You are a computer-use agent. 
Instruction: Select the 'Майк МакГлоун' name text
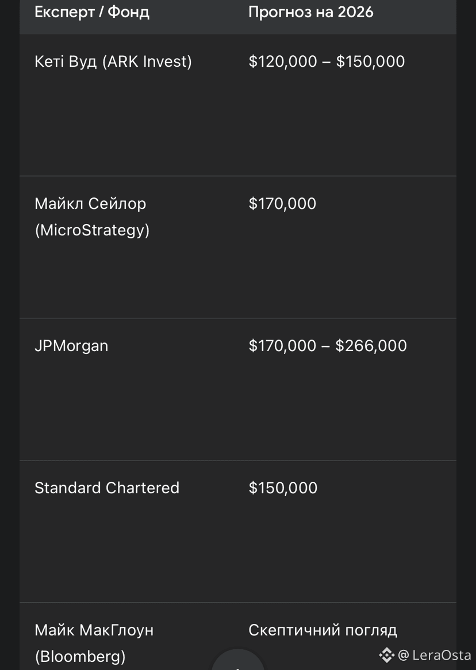tap(94, 630)
